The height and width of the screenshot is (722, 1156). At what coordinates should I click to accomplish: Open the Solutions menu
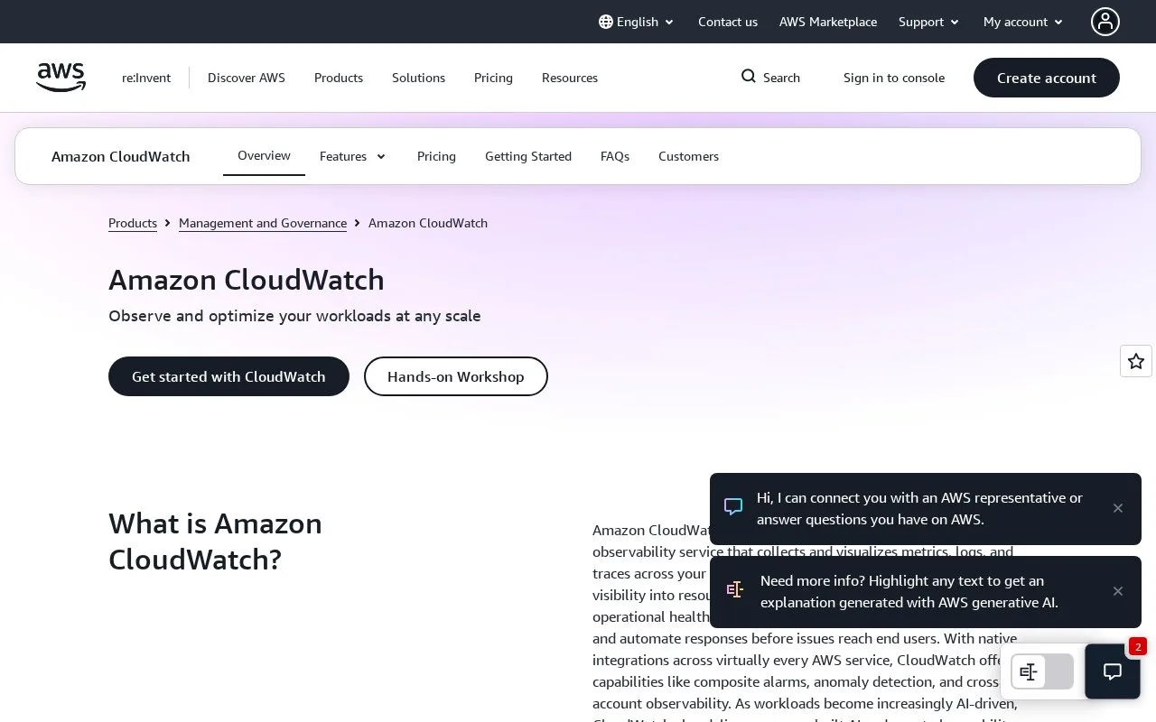[x=418, y=78]
